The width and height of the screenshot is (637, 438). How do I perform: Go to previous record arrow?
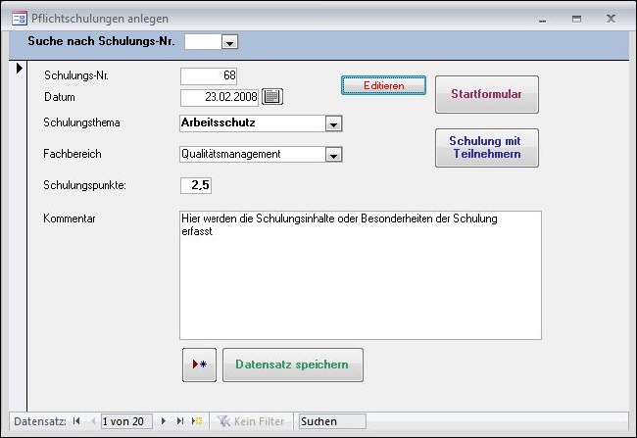click(x=93, y=421)
